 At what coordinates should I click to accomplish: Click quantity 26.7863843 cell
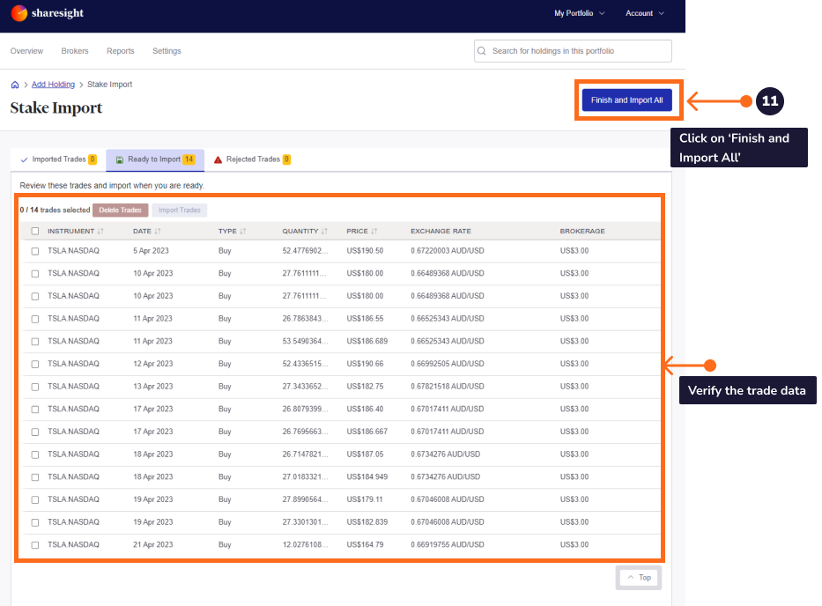coord(305,319)
